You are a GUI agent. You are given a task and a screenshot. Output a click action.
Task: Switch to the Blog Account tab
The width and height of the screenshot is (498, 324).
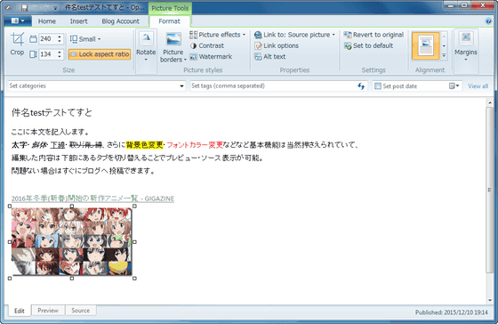pos(120,21)
